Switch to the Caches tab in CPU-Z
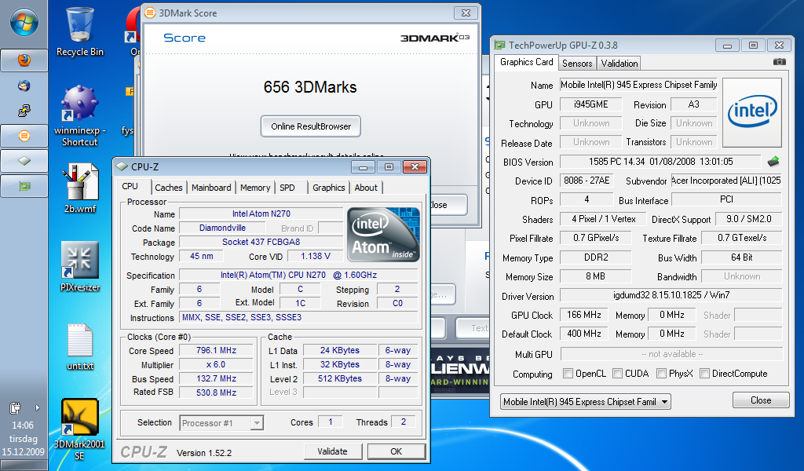Viewport: 804px width, 471px height. (x=169, y=188)
